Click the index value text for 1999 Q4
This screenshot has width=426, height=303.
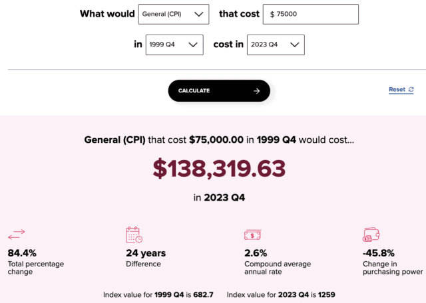point(160,294)
